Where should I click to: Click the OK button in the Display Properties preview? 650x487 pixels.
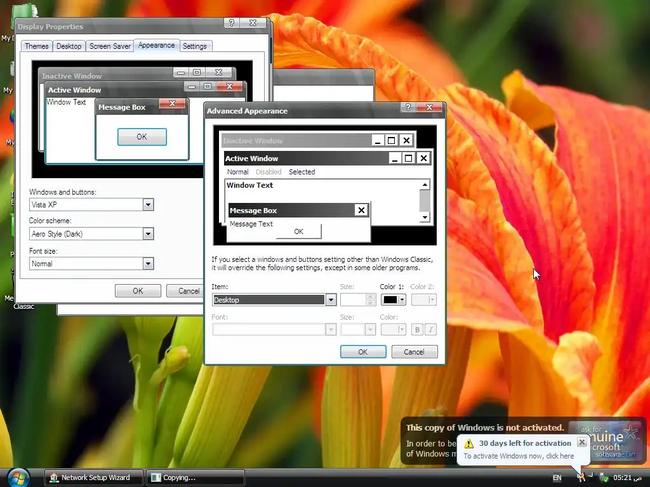click(x=142, y=137)
